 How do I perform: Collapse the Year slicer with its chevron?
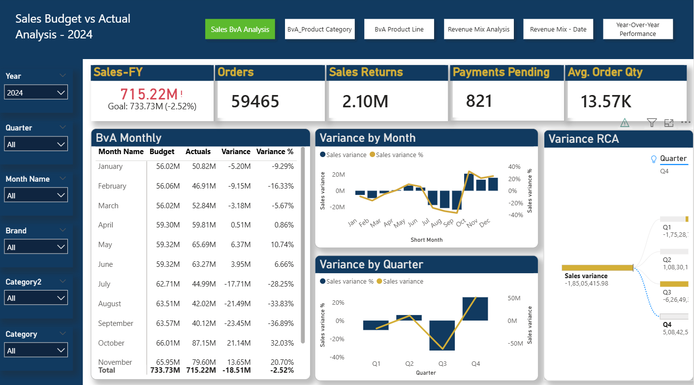click(63, 75)
